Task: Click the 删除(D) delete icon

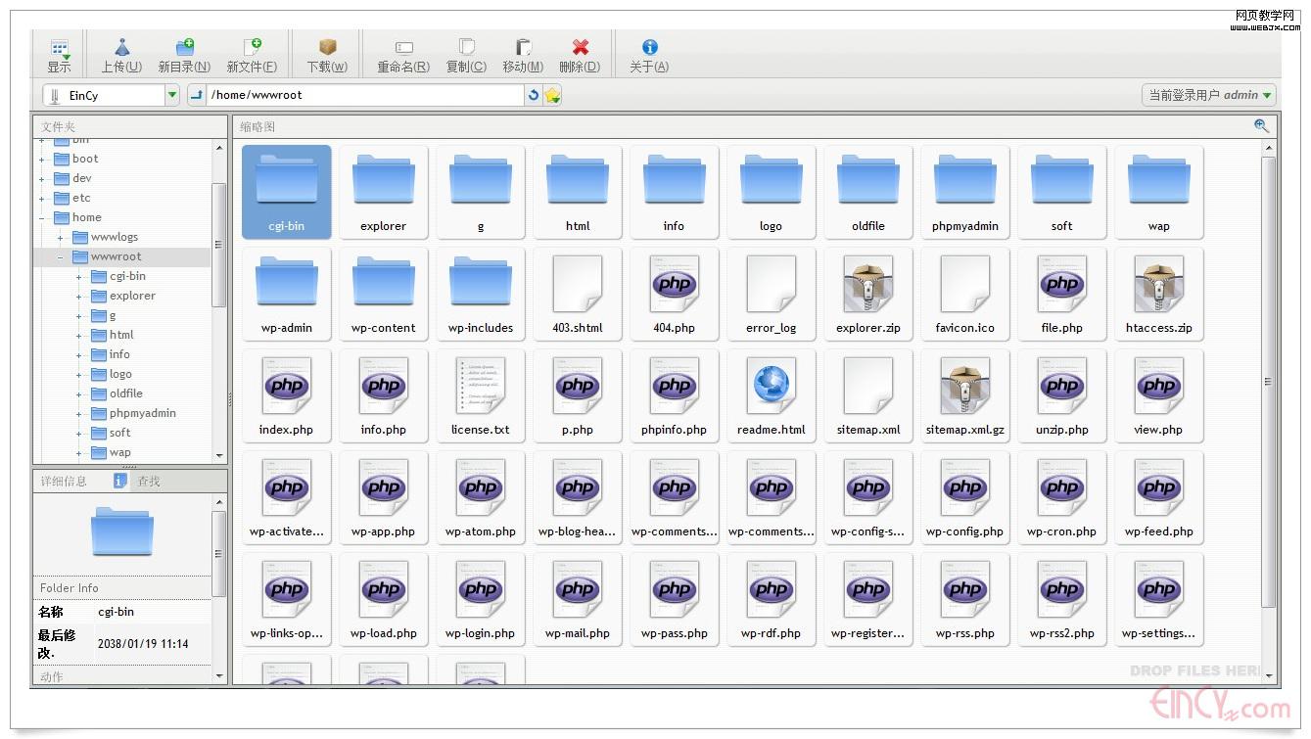Action: pos(580,47)
